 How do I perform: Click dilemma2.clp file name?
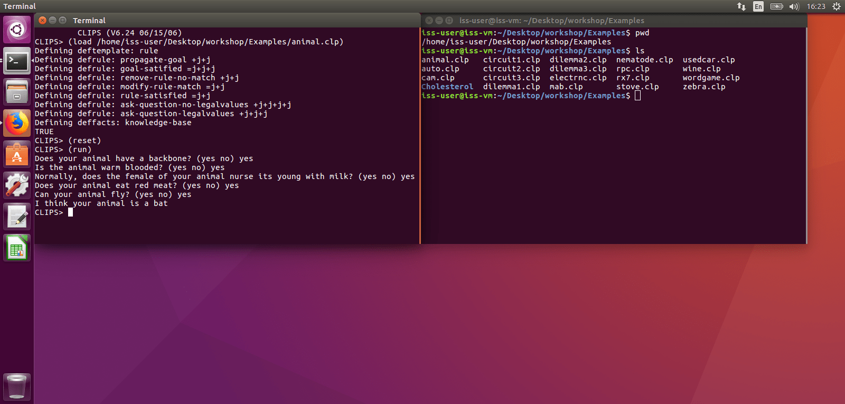tap(578, 60)
